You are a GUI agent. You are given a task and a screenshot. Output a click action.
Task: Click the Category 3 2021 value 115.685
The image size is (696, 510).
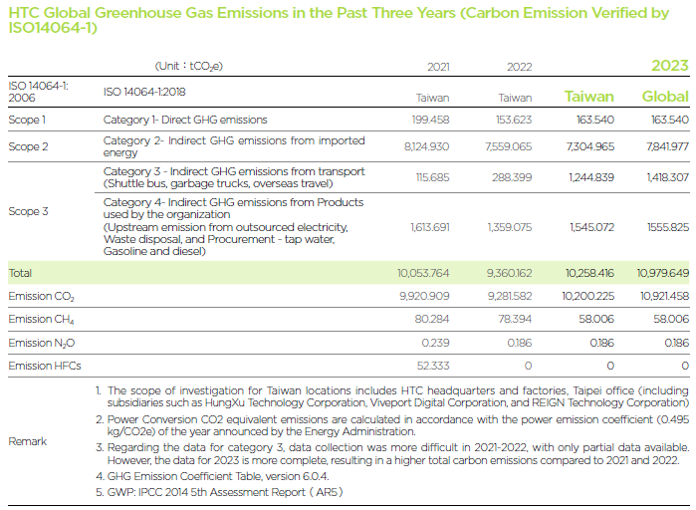point(432,178)
